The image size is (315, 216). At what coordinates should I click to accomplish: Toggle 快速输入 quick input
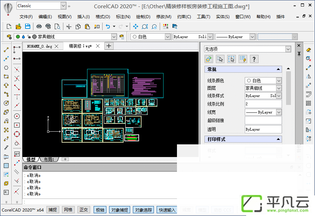point(167,210)
